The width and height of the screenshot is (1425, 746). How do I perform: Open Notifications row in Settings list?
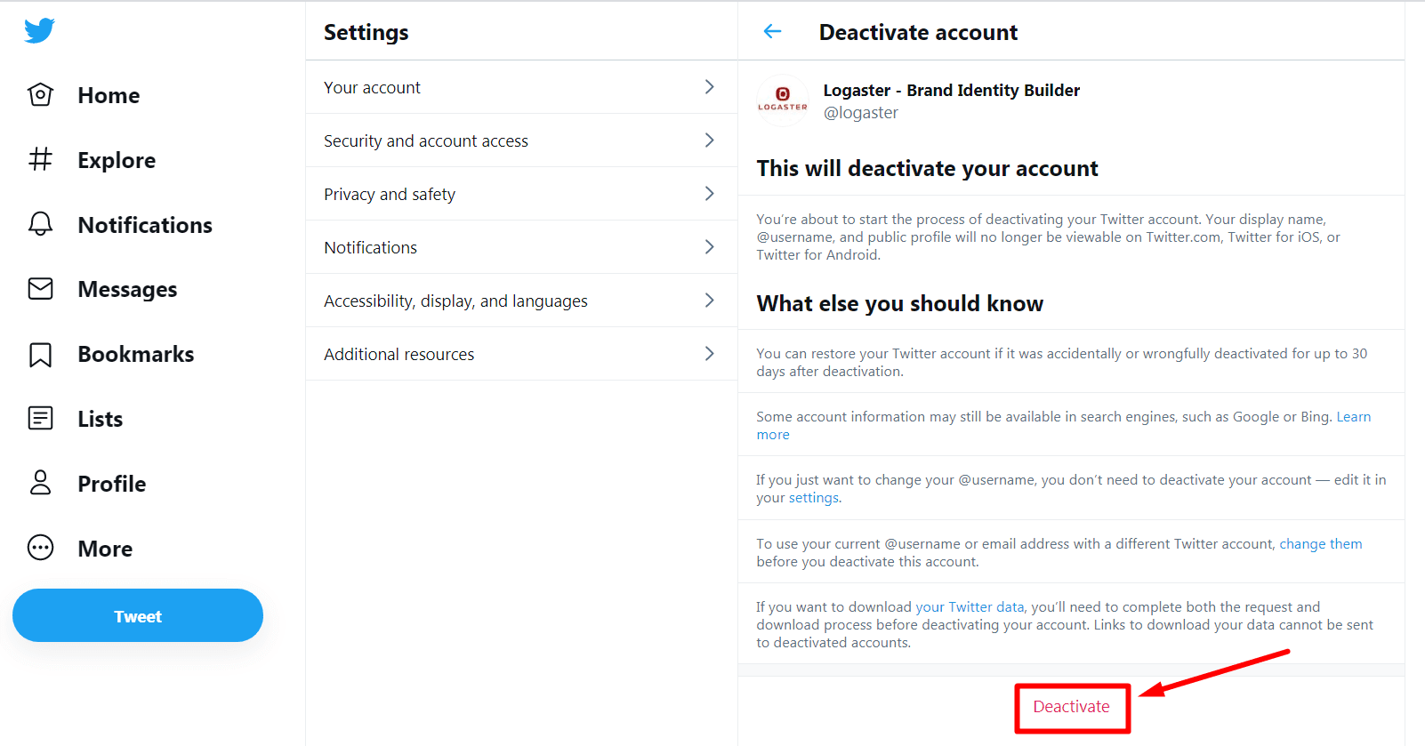click(x=521, y=247)
